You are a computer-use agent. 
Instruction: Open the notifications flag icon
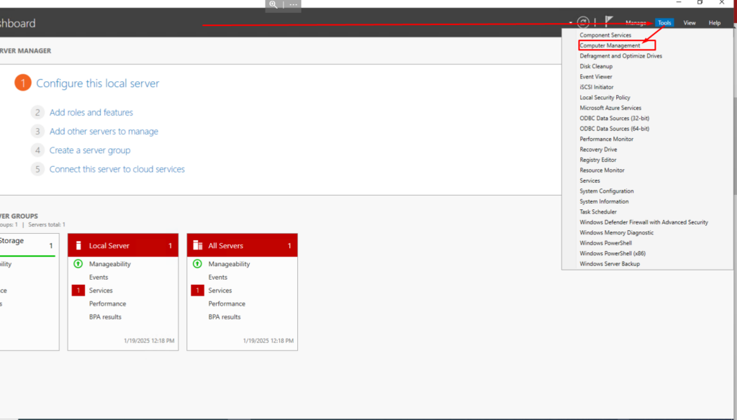(609, 22)
